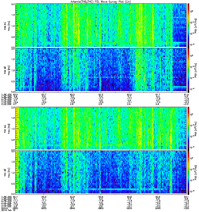Click the 2.0 frequency tick of the THC B⊥ panel

[13, 108]
